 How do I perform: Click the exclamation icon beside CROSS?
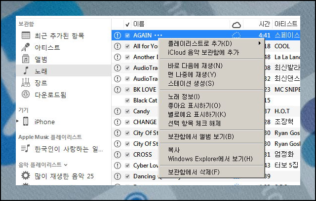pos(118,155)
